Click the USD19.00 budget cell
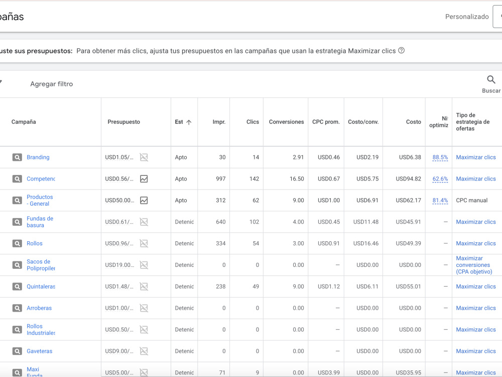This screenshot has width=502, height=377. [120, 265]
